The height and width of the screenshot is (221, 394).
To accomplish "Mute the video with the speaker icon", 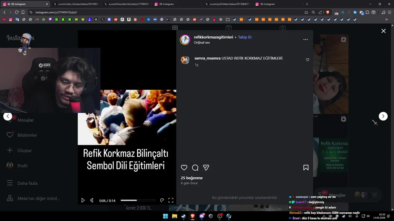I will [x=92, y=200].
